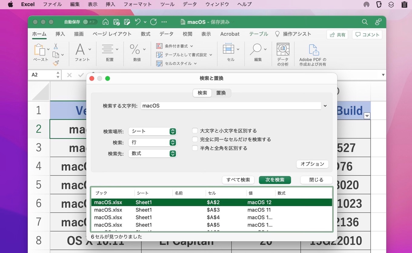
Task: Enable 半角と全角を区別する checkbox
Action: coord(195,148)
